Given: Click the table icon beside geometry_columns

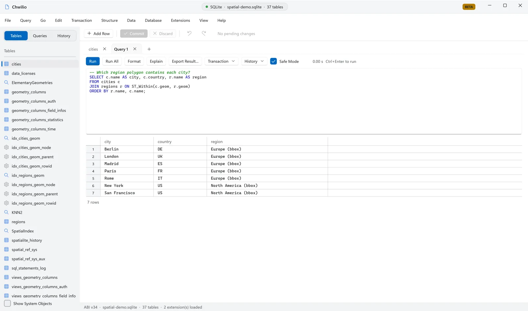Looking at the screenshot, I should coord(6,92).
